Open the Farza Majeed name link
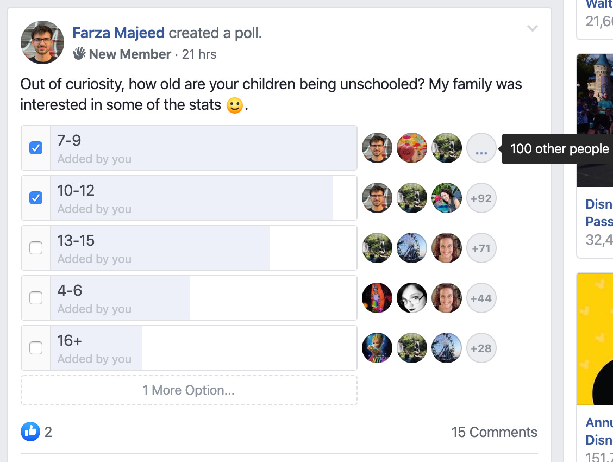The height and width of the screenshot is (462, 613). point(118,33)
